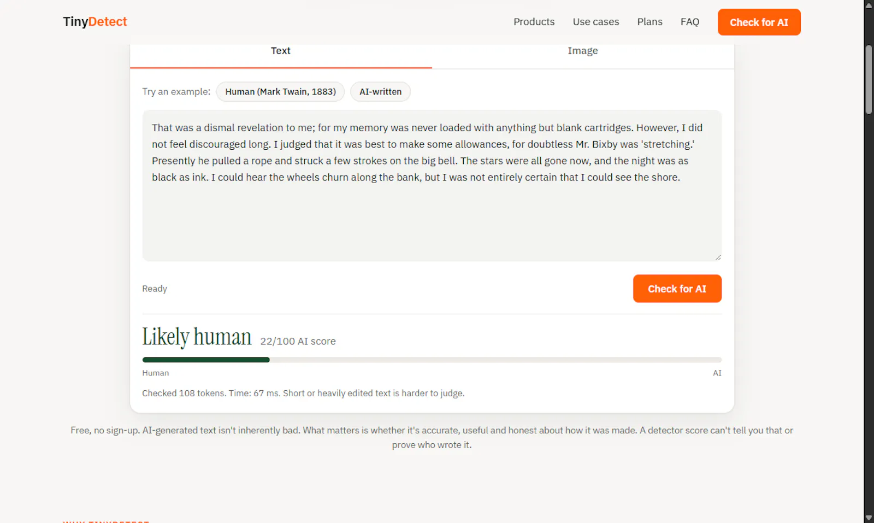
Task: Click the 'Human' label under the bar
Action: [x=156, y=373]
